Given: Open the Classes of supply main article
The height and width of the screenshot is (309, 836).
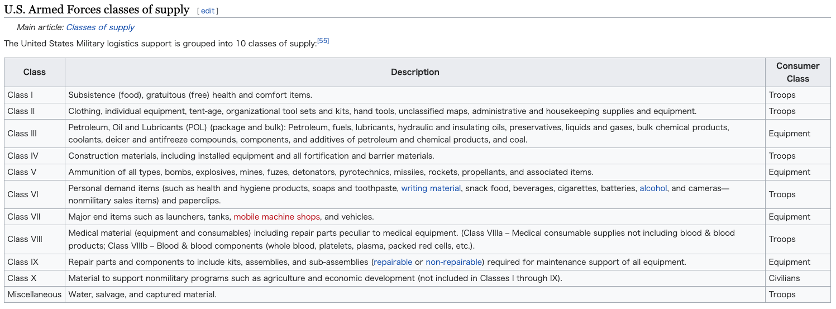Looking at the screenshot, I should 100,27.
